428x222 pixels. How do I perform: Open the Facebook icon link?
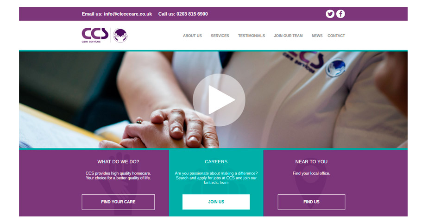pyautogui.click(x=340, y=14)
